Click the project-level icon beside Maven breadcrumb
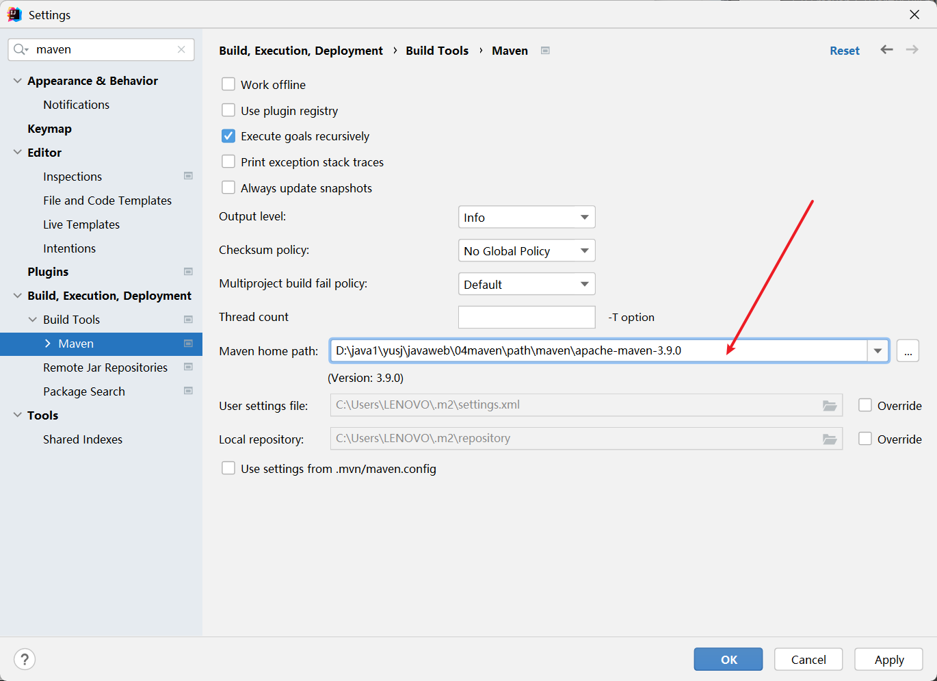This screenshot has width=937, height=681. (x=545, y=51)
